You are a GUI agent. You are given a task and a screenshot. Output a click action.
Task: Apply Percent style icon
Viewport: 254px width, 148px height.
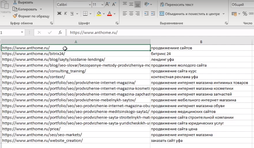(x=245, y=14)
